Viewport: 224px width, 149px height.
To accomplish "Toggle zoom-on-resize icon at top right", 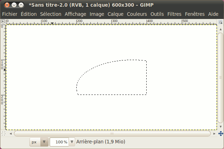I will (220, 22).
